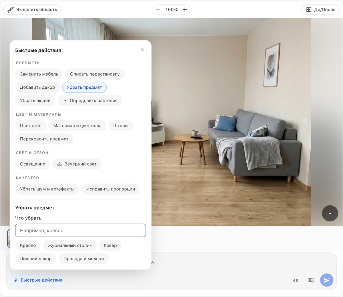Focus the Что убрать input field
The height and width of the screenshot is (297, 343).
pos(81,230)
